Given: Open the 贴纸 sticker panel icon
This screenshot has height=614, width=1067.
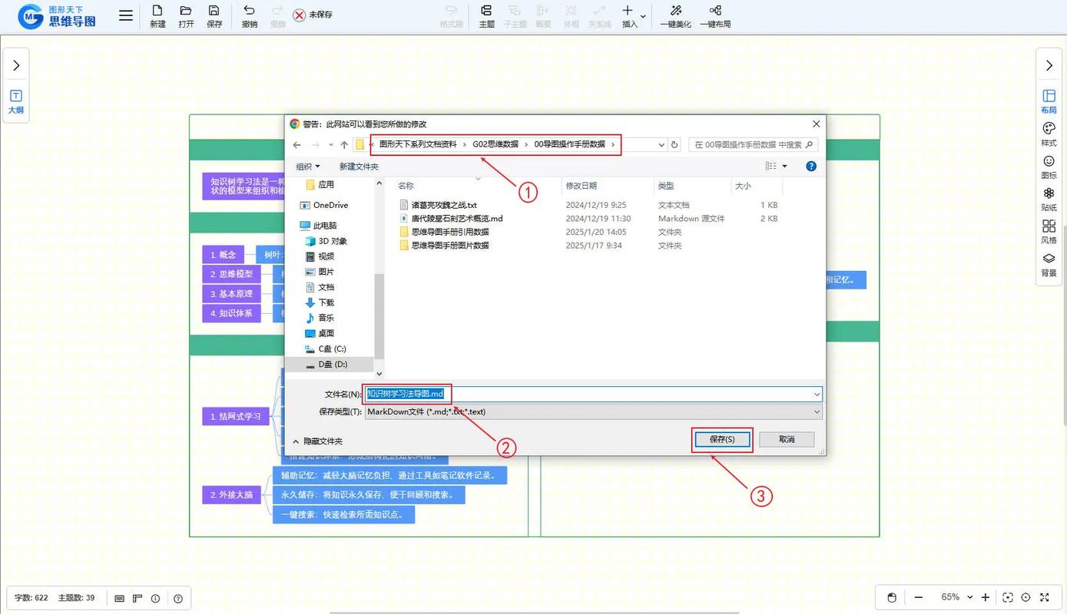Looking at the screenshot, I should coord(1048,200).
